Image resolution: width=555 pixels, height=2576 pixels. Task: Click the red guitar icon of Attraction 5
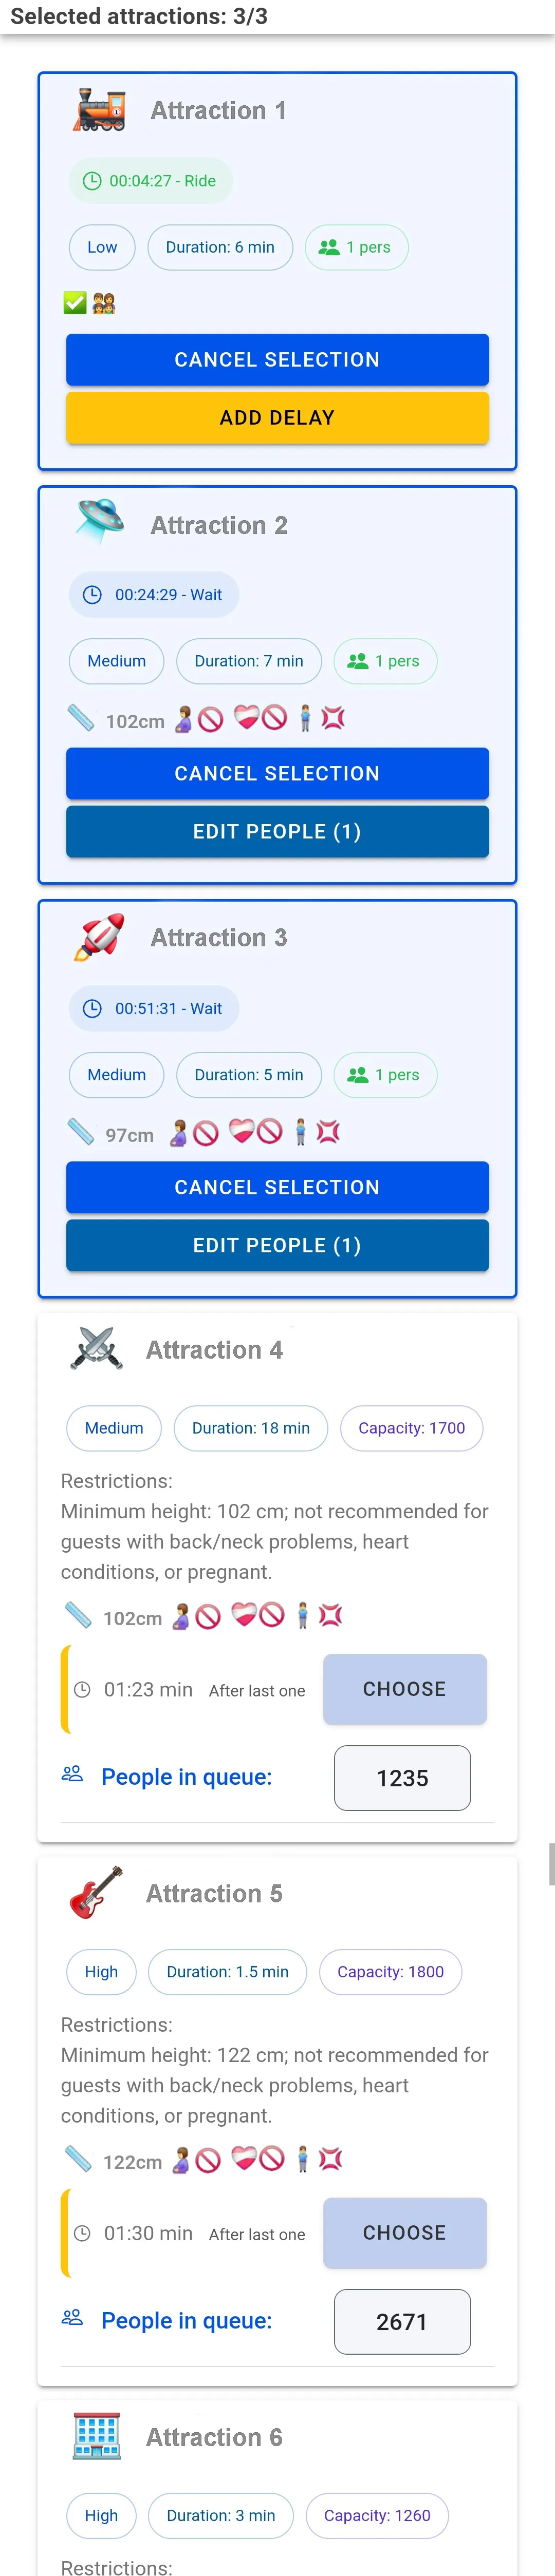96,1892
